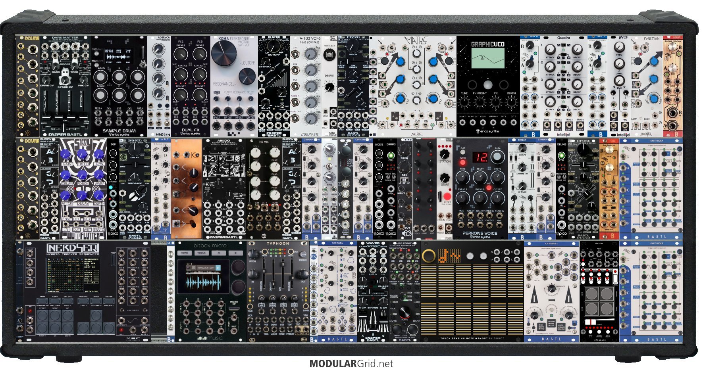
Task: Click the RESONANCE knob on Koma Elektronik filter
Action: pos(247,76)
